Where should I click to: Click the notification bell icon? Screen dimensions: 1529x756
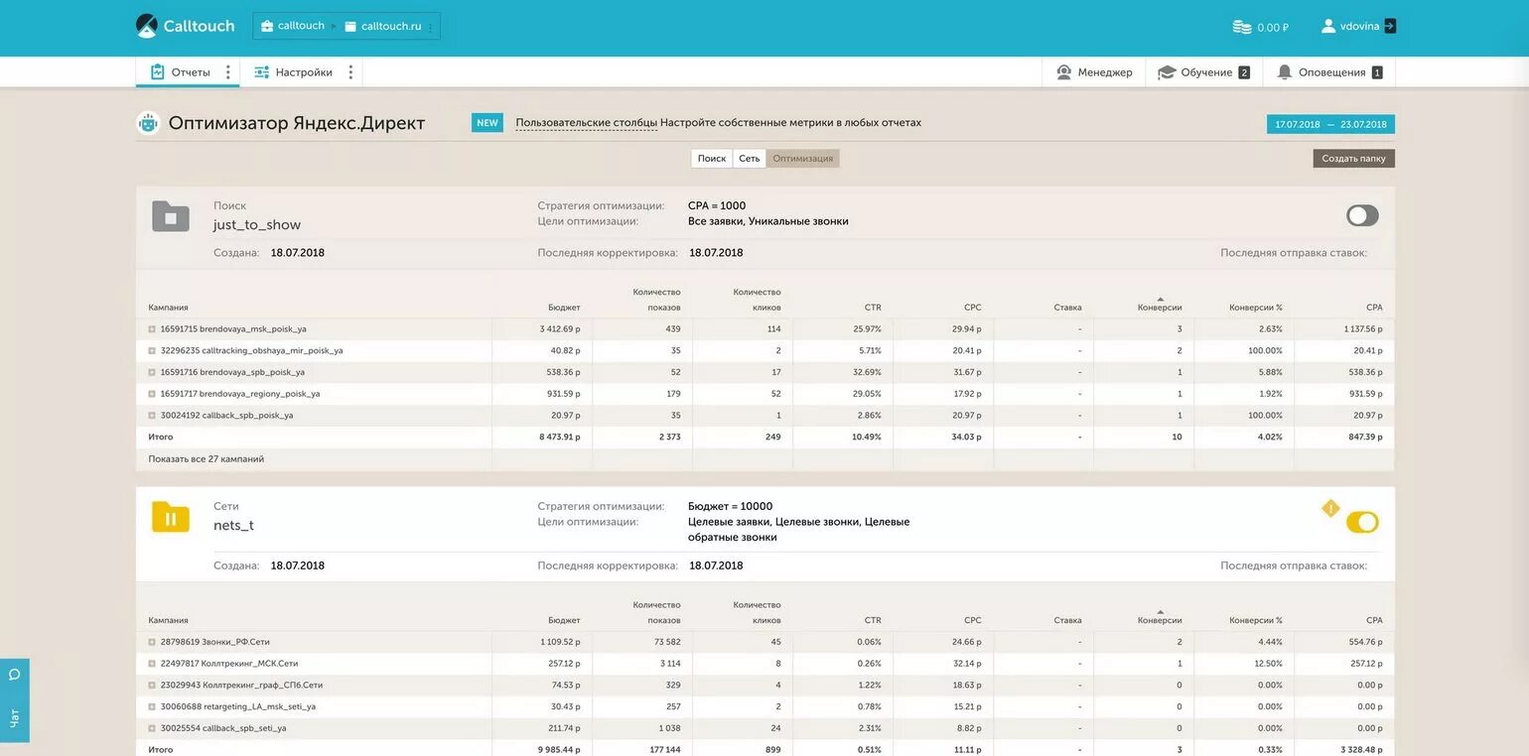click(1285, 72)
